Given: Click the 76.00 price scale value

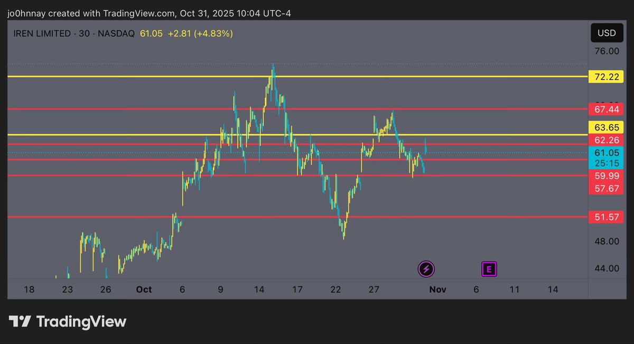Looking at the screenshot, I should click(x=606, y=51).
